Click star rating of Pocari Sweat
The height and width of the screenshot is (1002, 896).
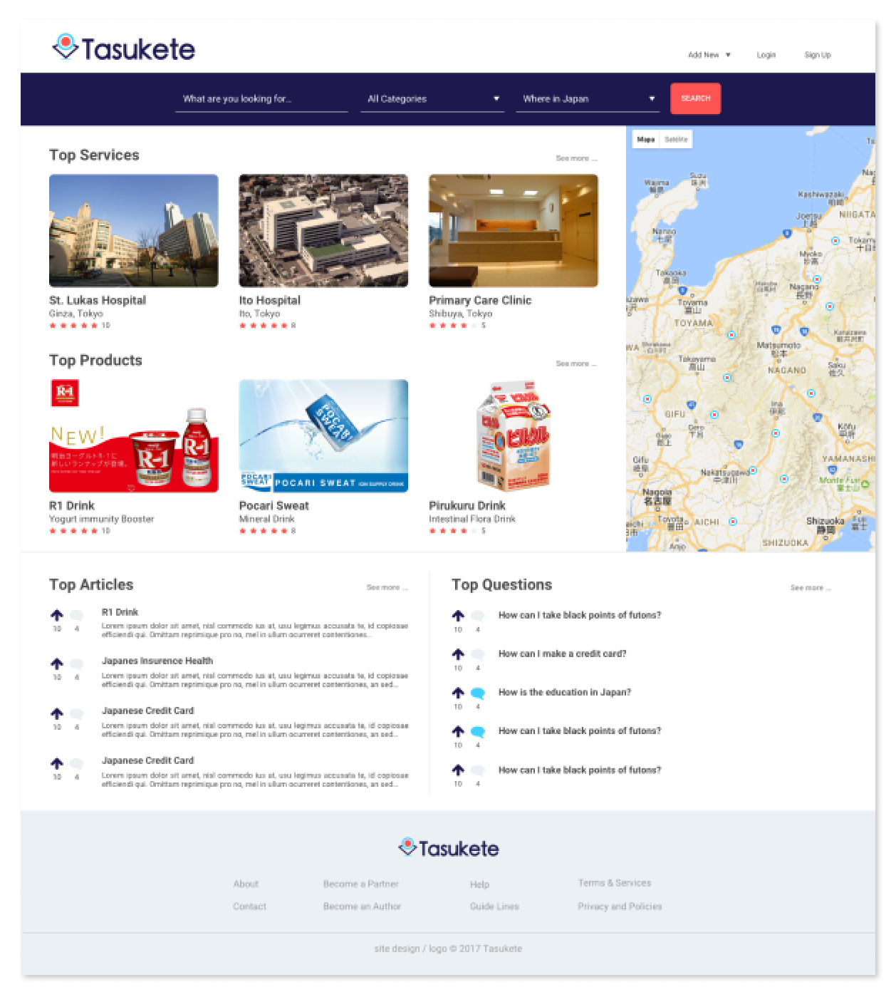(x=263, y=531)
